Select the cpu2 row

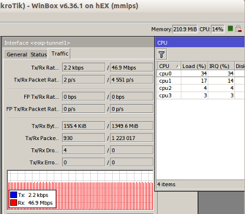coord(201,88)
